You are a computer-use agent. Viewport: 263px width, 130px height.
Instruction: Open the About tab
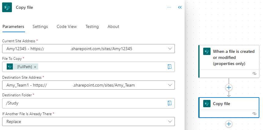click(x=113, y=26)
